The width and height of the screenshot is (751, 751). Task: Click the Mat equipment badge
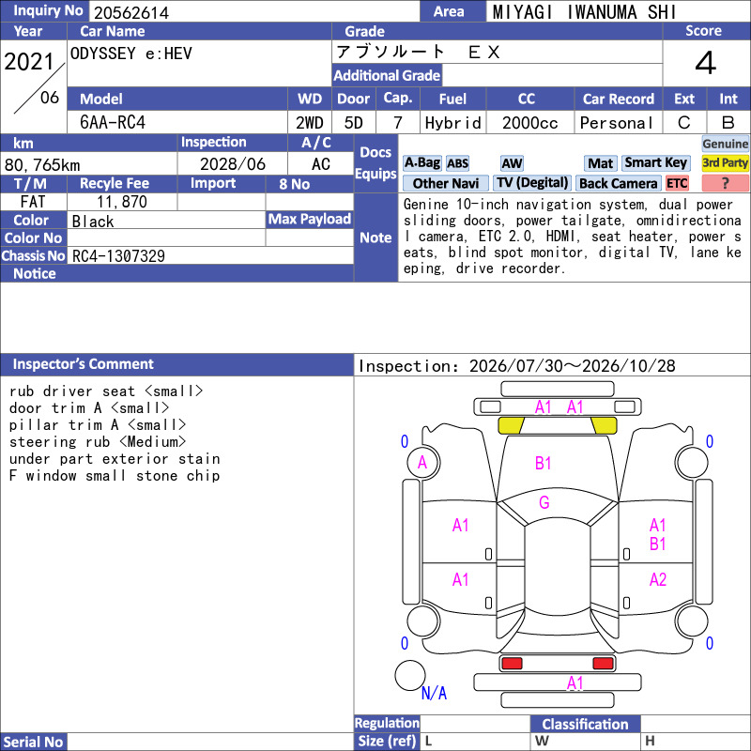click(x=600, y=163)
